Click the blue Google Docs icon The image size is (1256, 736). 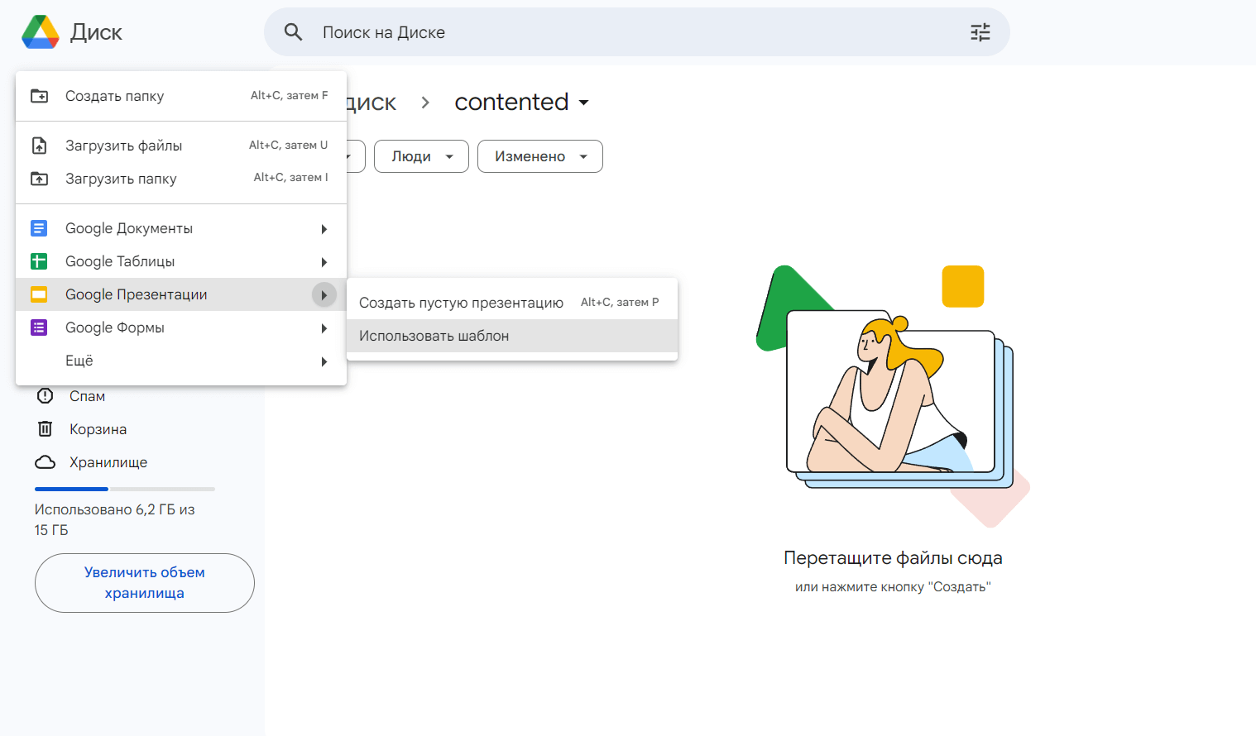[39, 228]
